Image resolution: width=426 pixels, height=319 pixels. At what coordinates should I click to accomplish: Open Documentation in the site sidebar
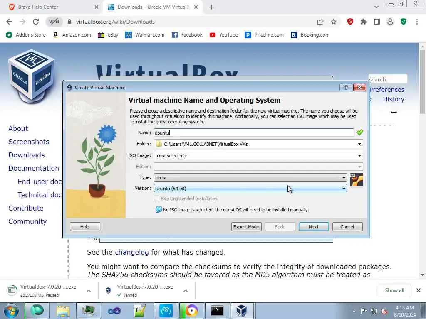coord(33,168)
